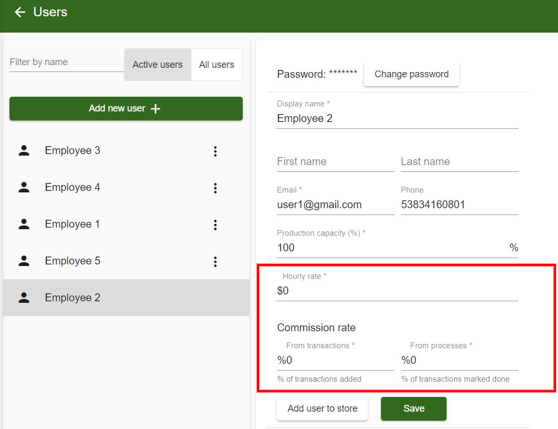Click the Commission rate heading

[x=316, y=328]
